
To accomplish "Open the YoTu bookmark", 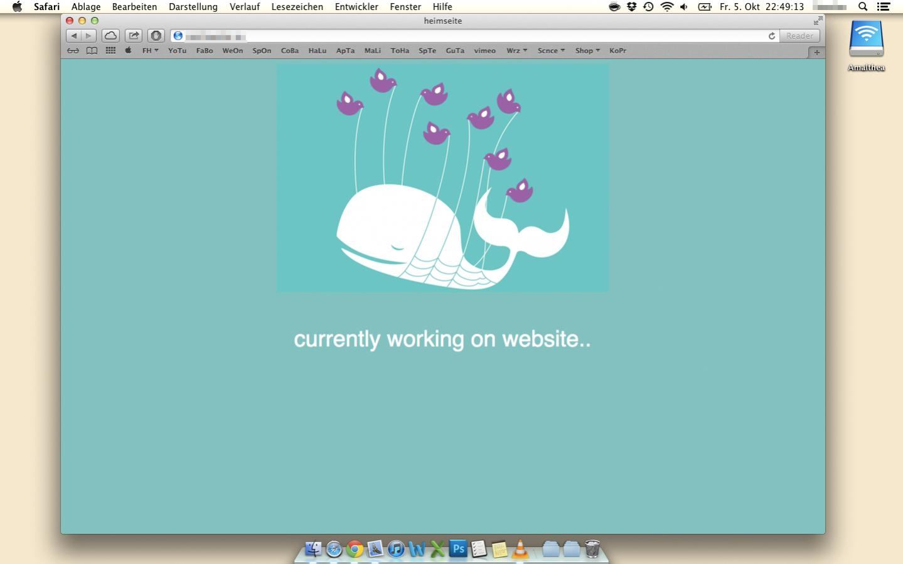I will pyautogui.click(x=177, y=51).
